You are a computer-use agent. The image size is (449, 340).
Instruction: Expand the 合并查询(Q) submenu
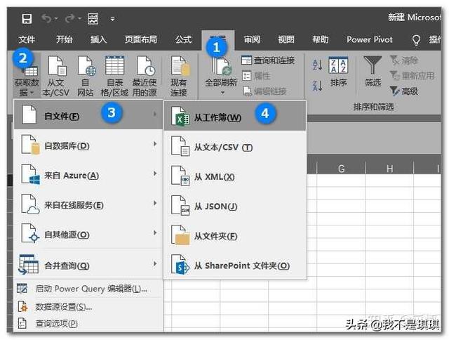tap(88, 265)
